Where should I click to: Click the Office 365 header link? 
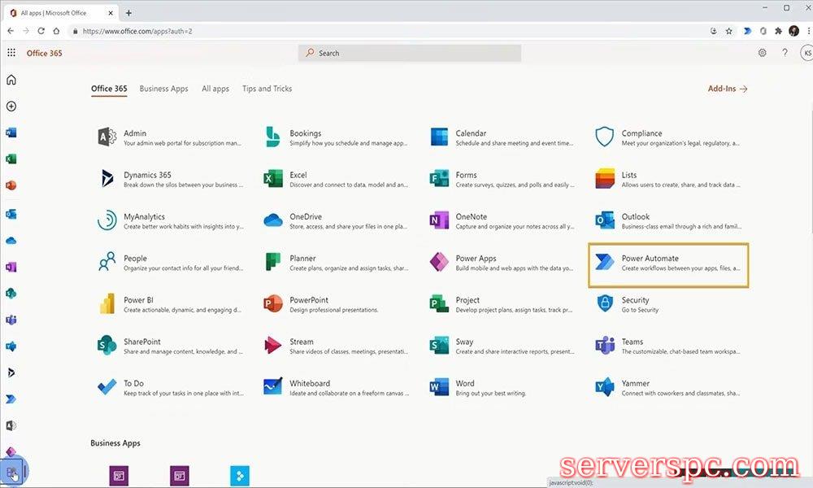(44, 53)
